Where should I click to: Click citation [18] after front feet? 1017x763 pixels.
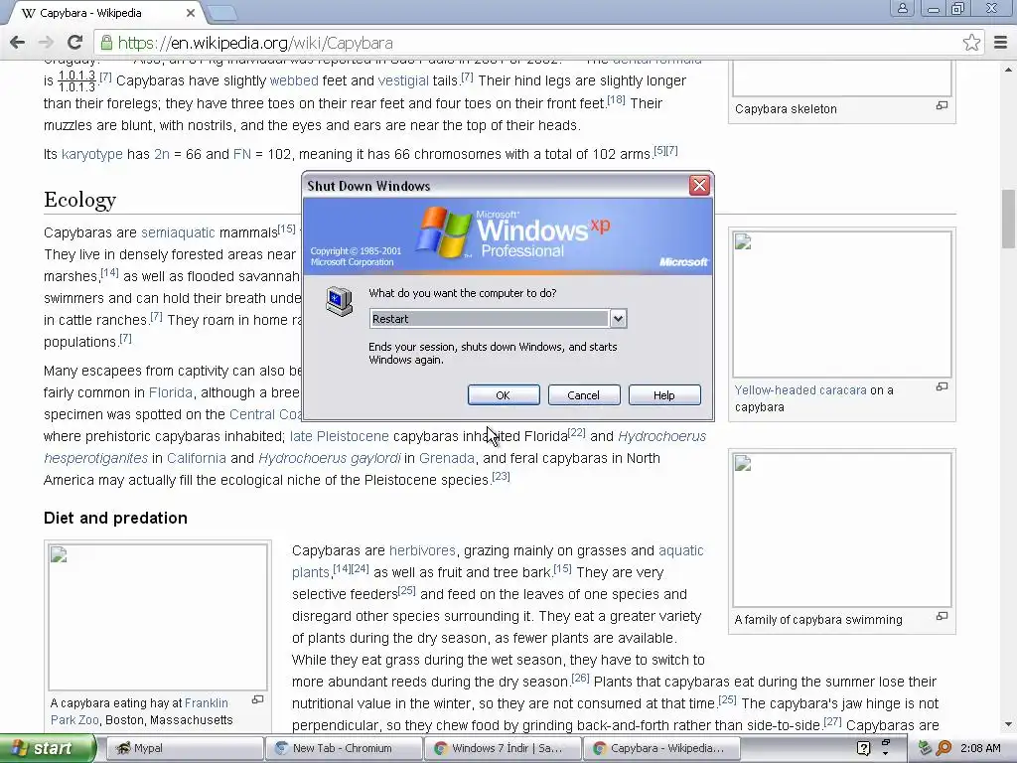[x=616, y=100]
